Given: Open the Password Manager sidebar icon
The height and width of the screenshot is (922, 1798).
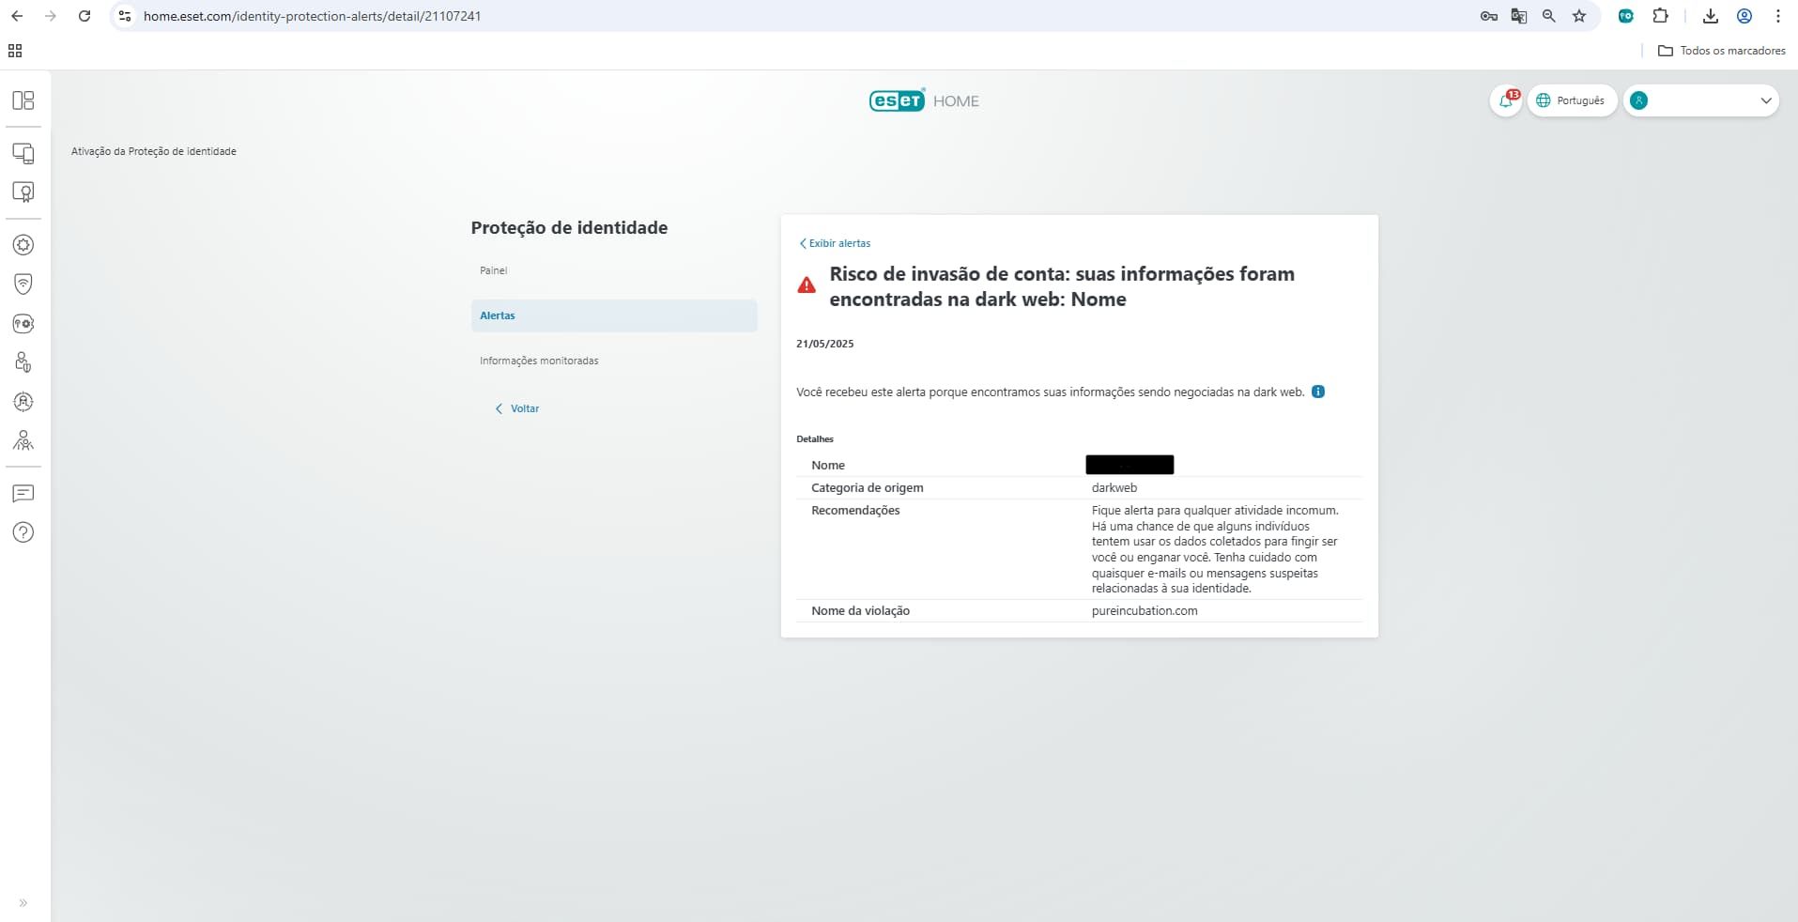Looking at the screenshot, I should (23, 324).
